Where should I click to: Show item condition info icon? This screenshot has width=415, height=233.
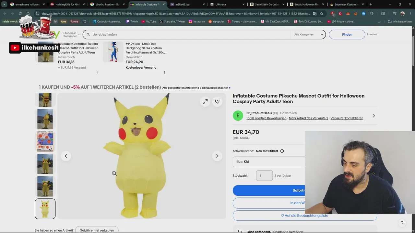tap(282, 151)
